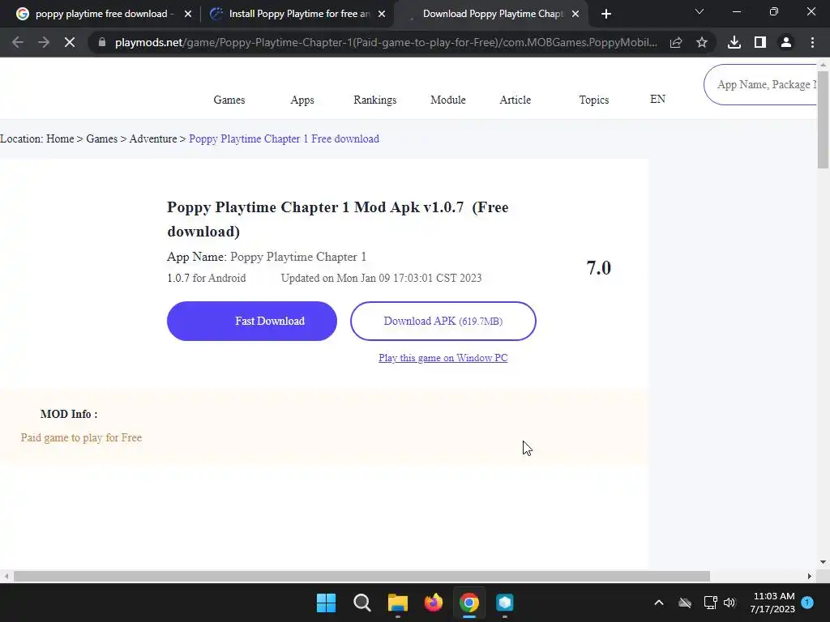This screenshot has width=830, height=622.
Task: Select the 7.0 rating score
Action: click(x=599, y=267)
